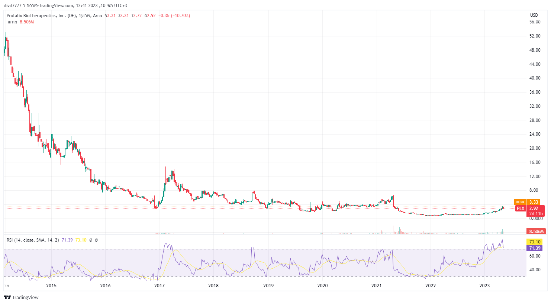Select the RSI (14, close, SMA, 14, 2) legend

[33, 240]
